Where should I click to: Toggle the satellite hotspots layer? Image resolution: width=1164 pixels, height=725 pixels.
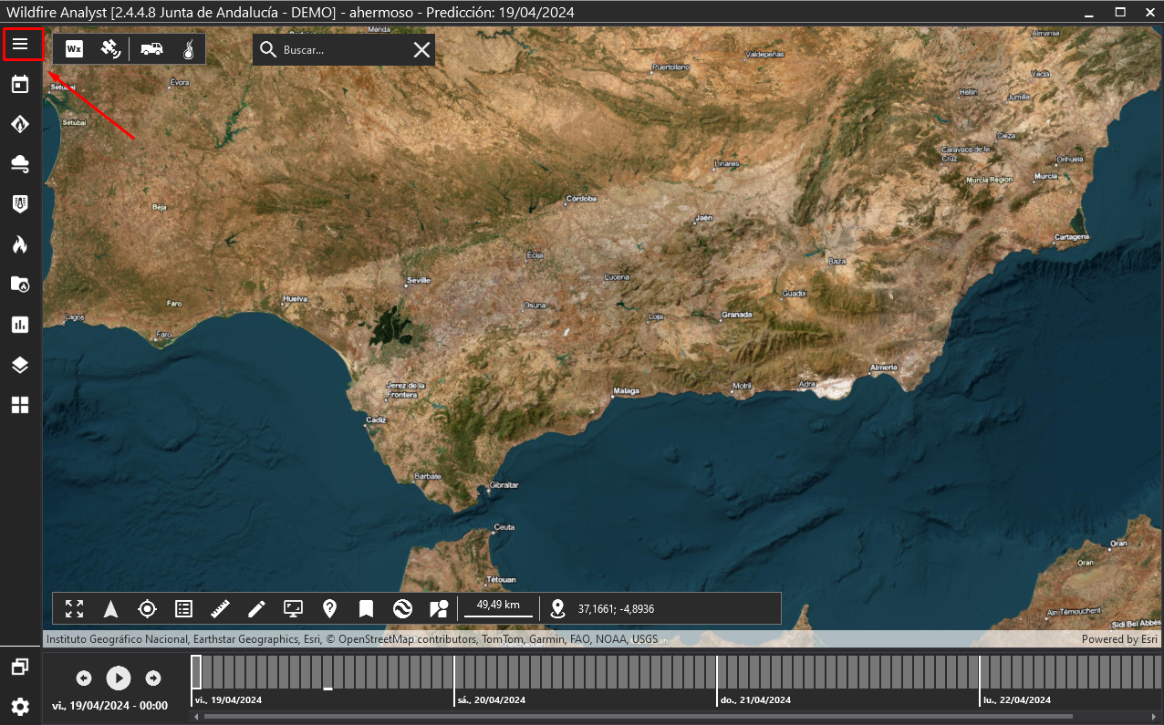point(110,49)
